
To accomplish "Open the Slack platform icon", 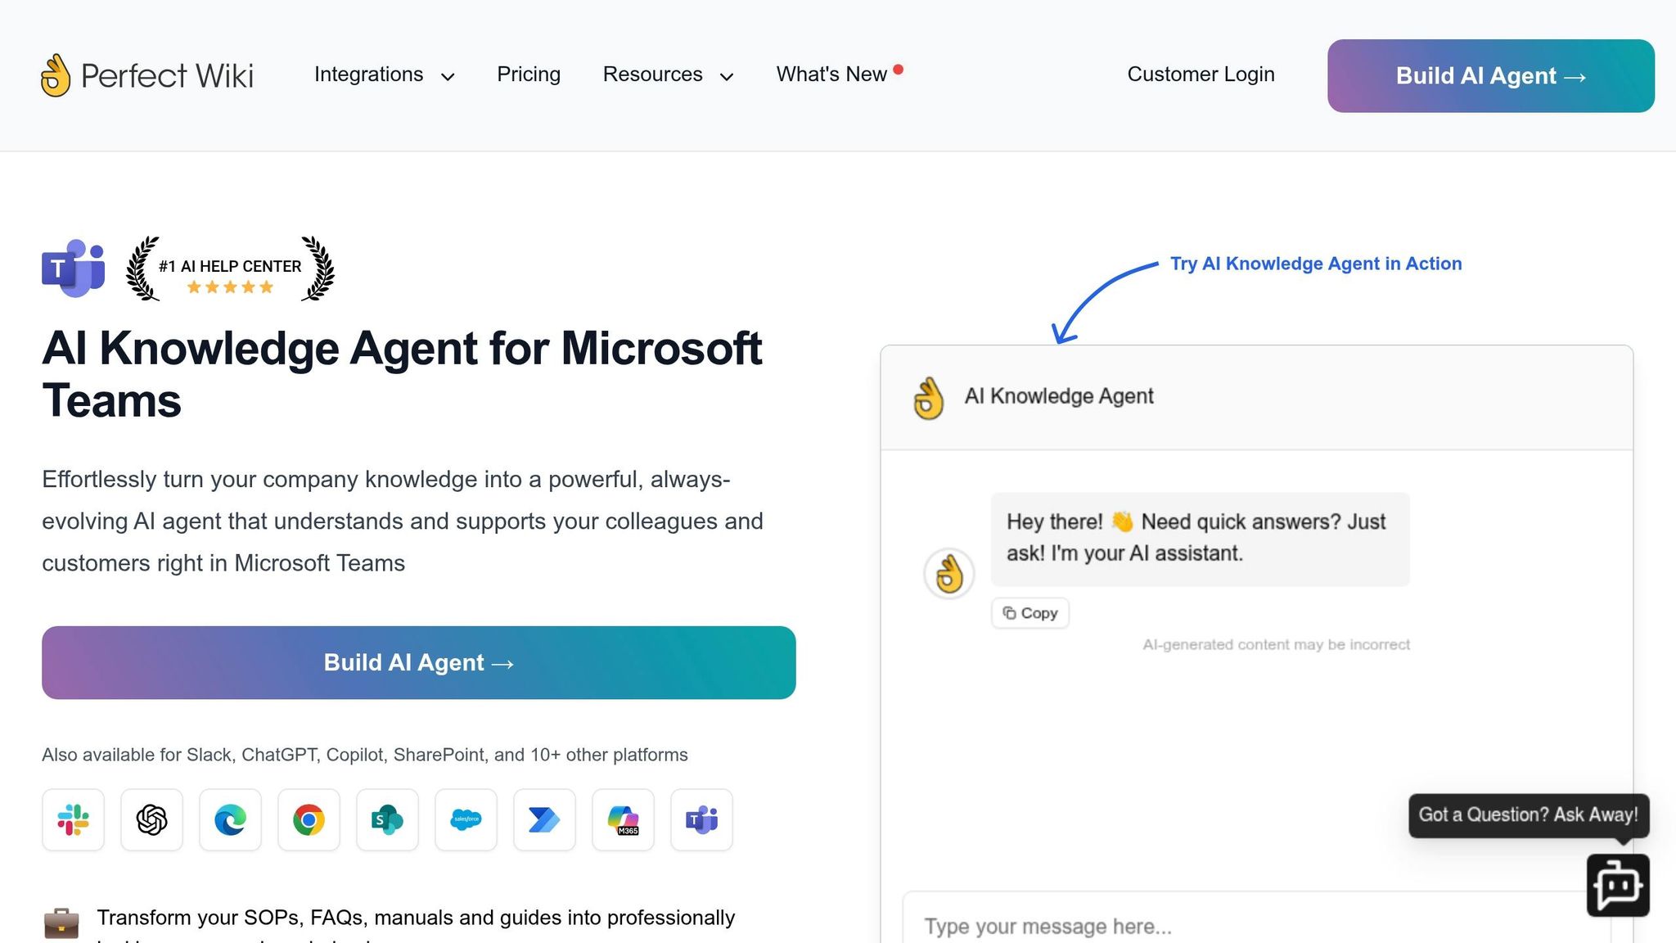I will click(x=73, y=819).
